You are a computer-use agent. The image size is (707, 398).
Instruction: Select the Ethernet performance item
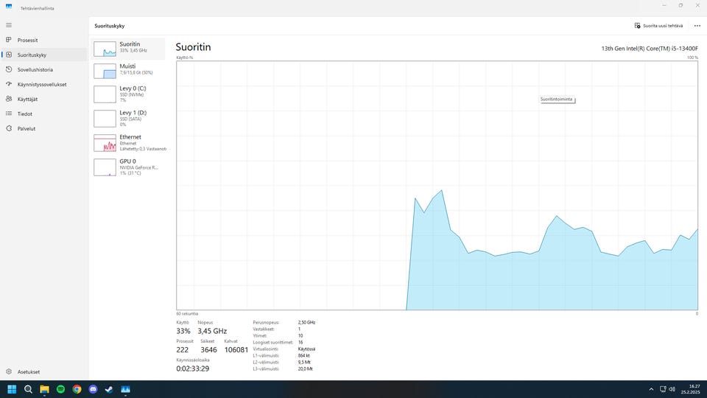pyautogui.click(x=128, y=143)
